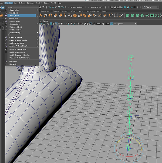Image resolution: width=162 pixels, height=163 pixels.
Task: Expand the Sign In dropdown arrow
Action: point(158,7)
